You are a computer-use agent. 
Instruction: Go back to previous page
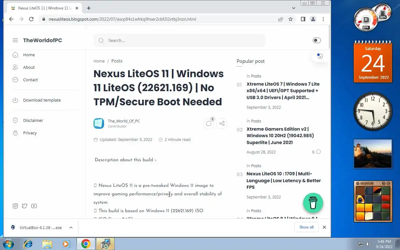(x=11, y=19)
